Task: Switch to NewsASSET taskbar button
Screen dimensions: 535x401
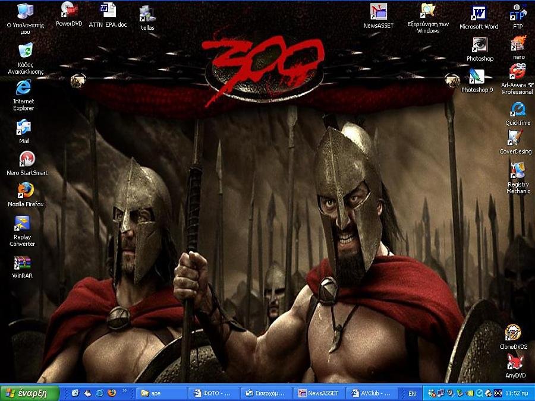Action: pyautogui.click(x=319, y=393)
